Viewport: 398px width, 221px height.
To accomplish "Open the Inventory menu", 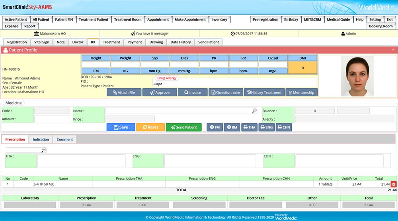I will 219,19.
